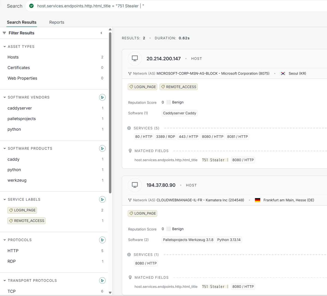
Task: Click the gear icon beside SERVICES (1)
Action: click(129, 255)
